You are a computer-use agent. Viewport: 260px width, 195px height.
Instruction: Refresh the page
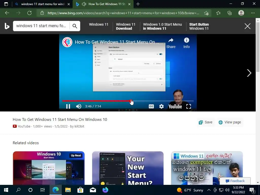pos(29,13)
